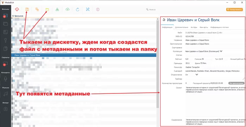Click the scroll-up arrow of the movie list
Viewport: 246px width, 127px height.
[x=158, y=19]
